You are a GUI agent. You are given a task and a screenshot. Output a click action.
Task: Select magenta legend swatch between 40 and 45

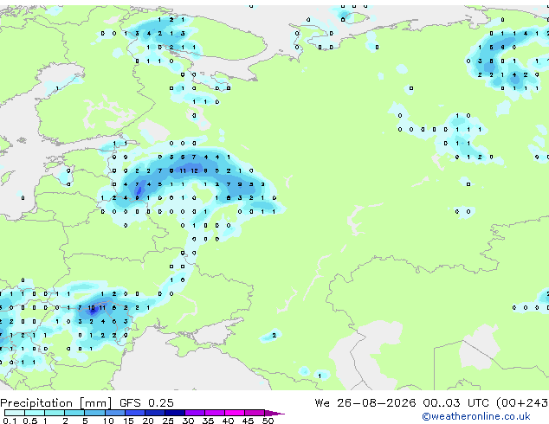pos(235,413)
